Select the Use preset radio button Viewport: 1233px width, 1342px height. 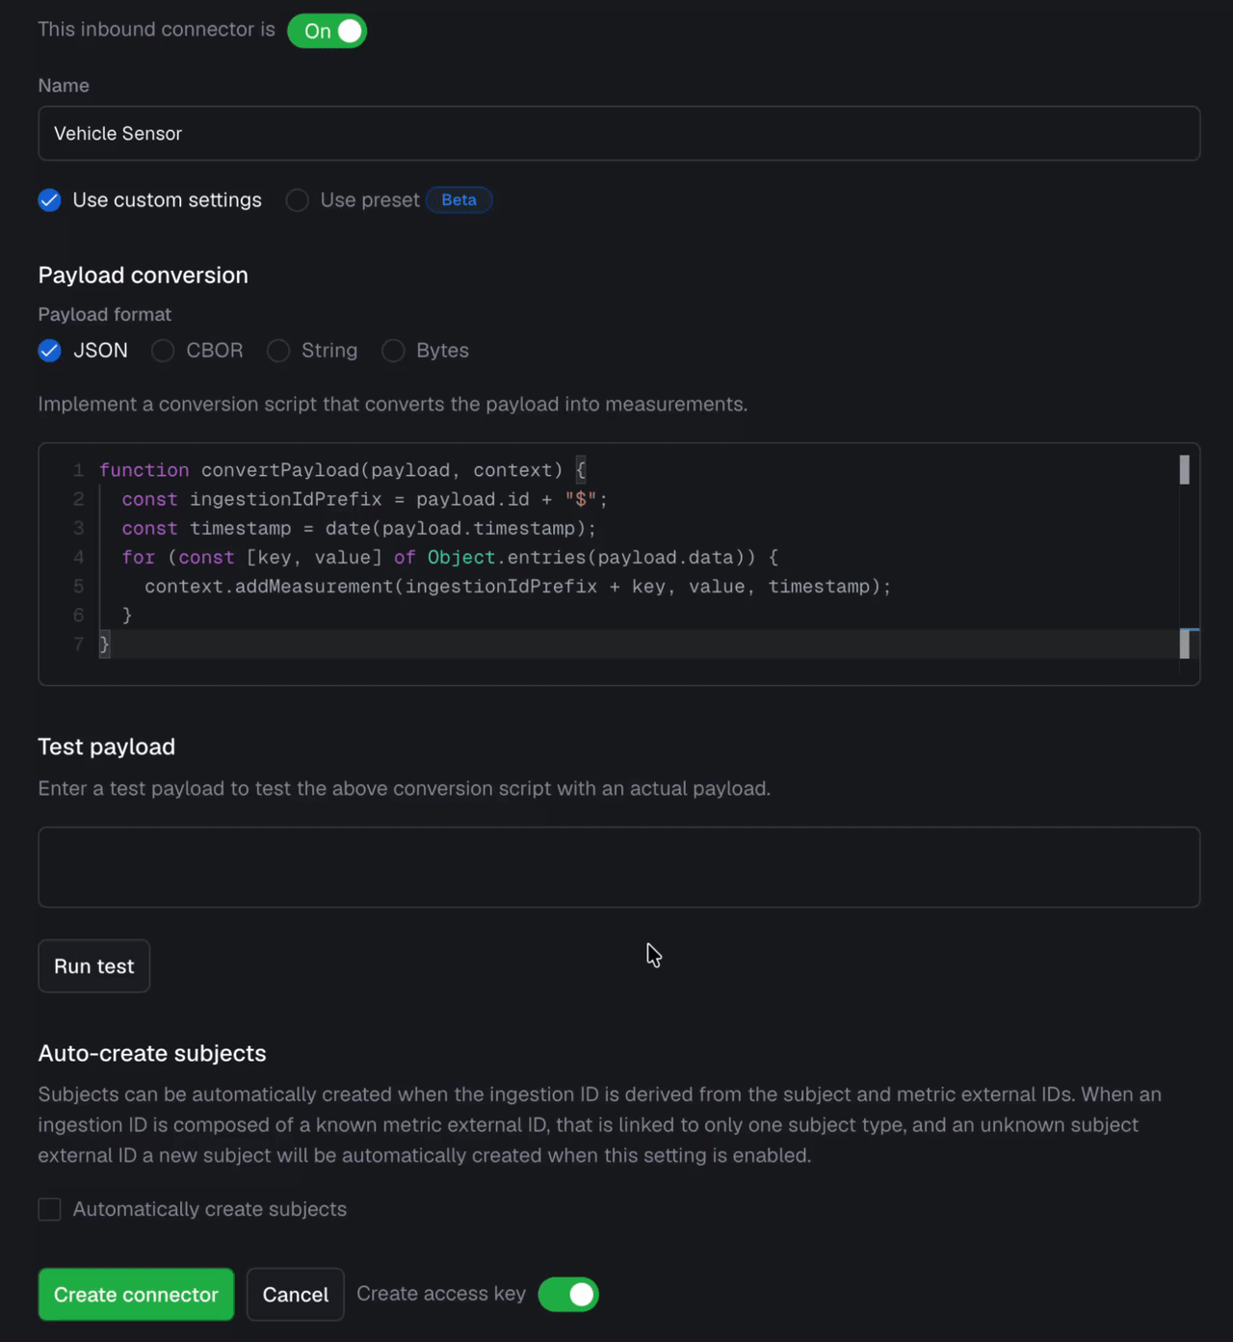point(297,199)
